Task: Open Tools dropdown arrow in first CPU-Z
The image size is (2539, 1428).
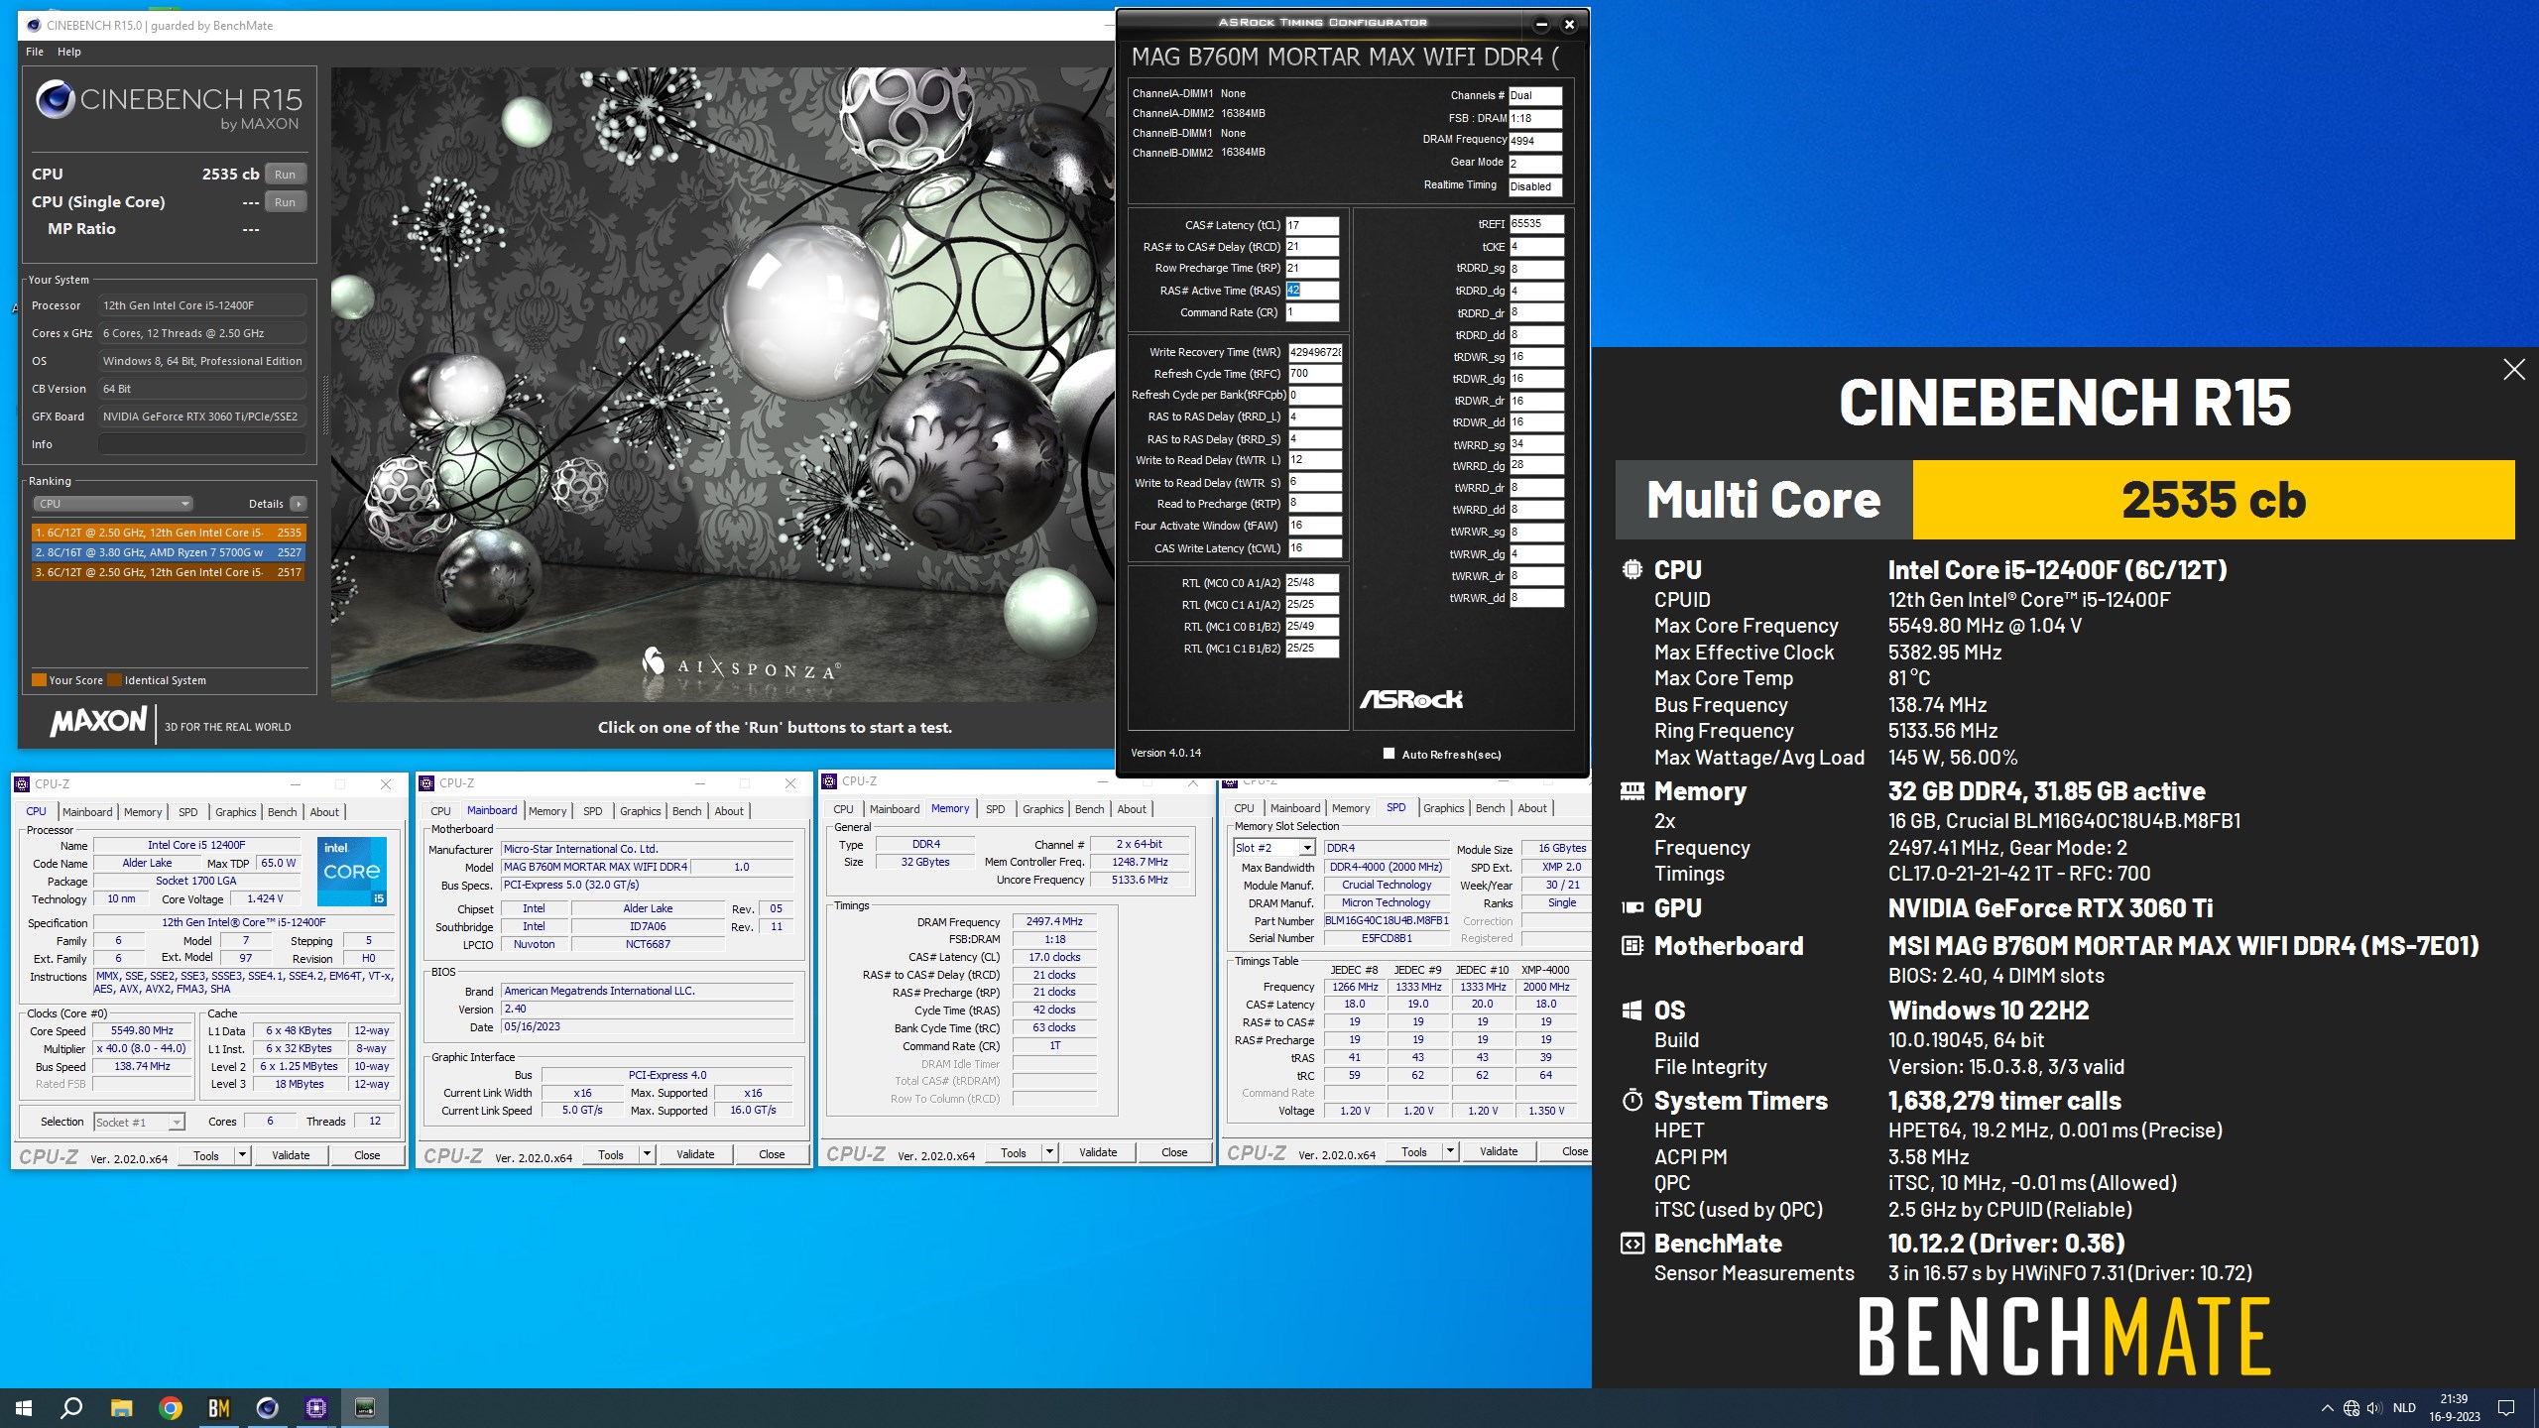Action: [241, 1155]
